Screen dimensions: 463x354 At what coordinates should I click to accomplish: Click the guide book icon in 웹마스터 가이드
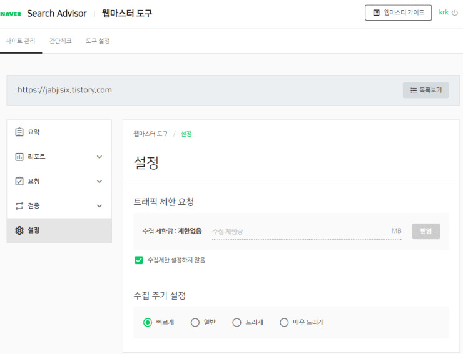click(x=376, y=12)
